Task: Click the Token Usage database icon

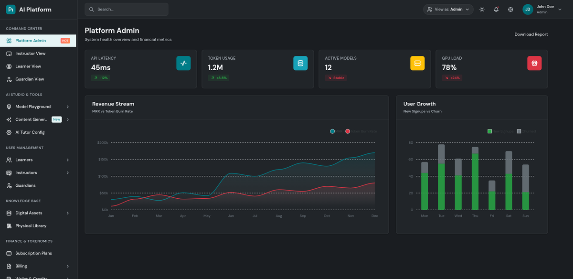Action: click(x=300, y=63)
